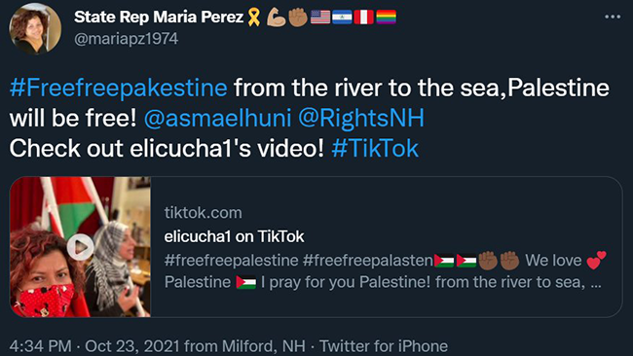This screenshot has height=356, width=633.
Task: Select the US flag emoji in the name
Action: [320, 18]
